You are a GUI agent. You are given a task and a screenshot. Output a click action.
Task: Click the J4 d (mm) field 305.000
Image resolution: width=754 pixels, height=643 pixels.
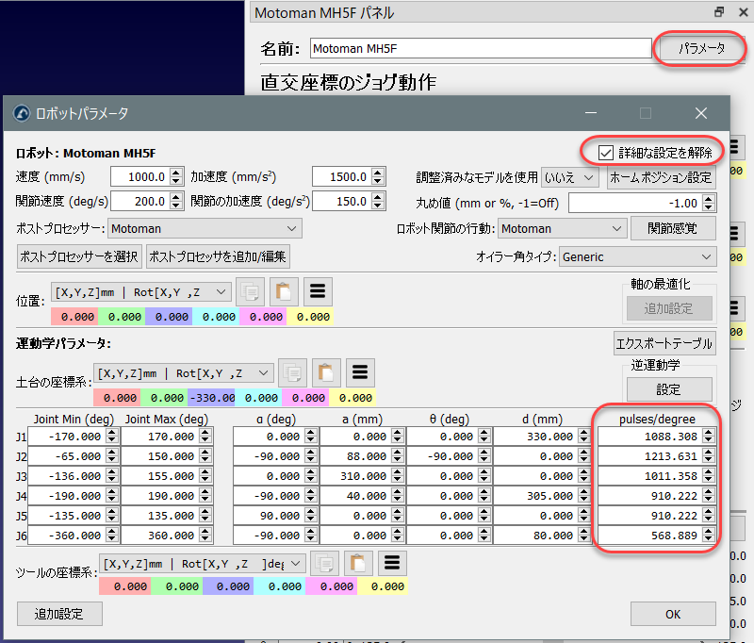(x=541, y=495)
